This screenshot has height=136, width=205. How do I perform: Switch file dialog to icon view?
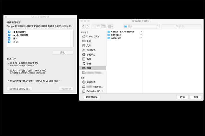coord(94,27)
